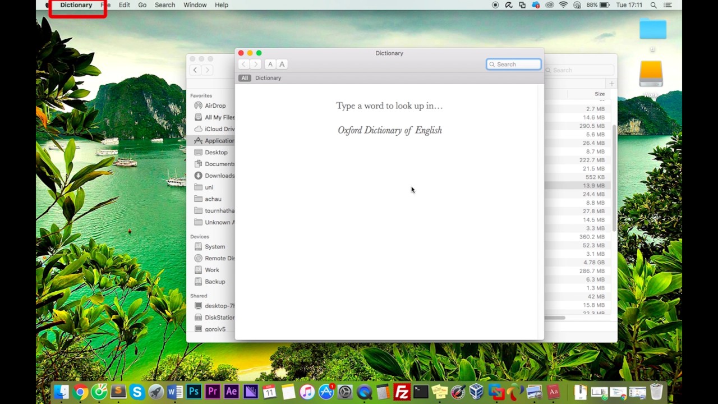Launch After Effects from the Dock

(x=231, y=392)
